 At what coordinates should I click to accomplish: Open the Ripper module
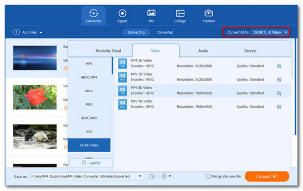pos(122,16)
